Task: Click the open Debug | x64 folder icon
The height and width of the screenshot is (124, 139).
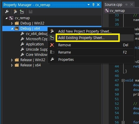Action: (x=17, y=29)
